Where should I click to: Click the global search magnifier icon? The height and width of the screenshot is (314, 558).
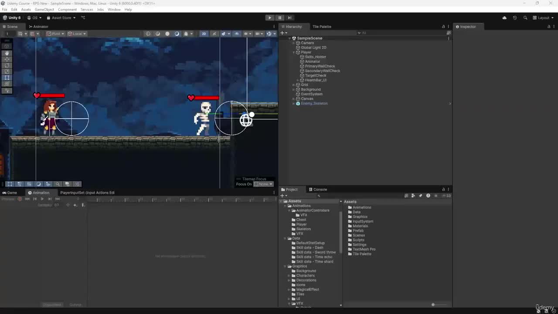[x=525, y=18]
